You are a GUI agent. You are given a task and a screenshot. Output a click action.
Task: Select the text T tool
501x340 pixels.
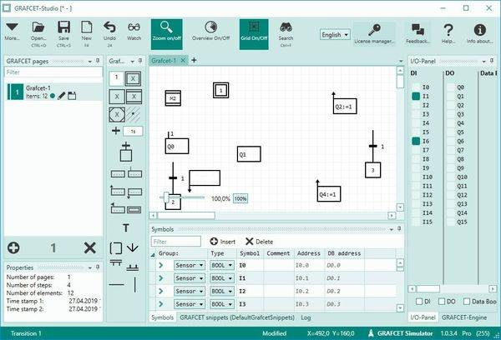(x=126, y=227)
